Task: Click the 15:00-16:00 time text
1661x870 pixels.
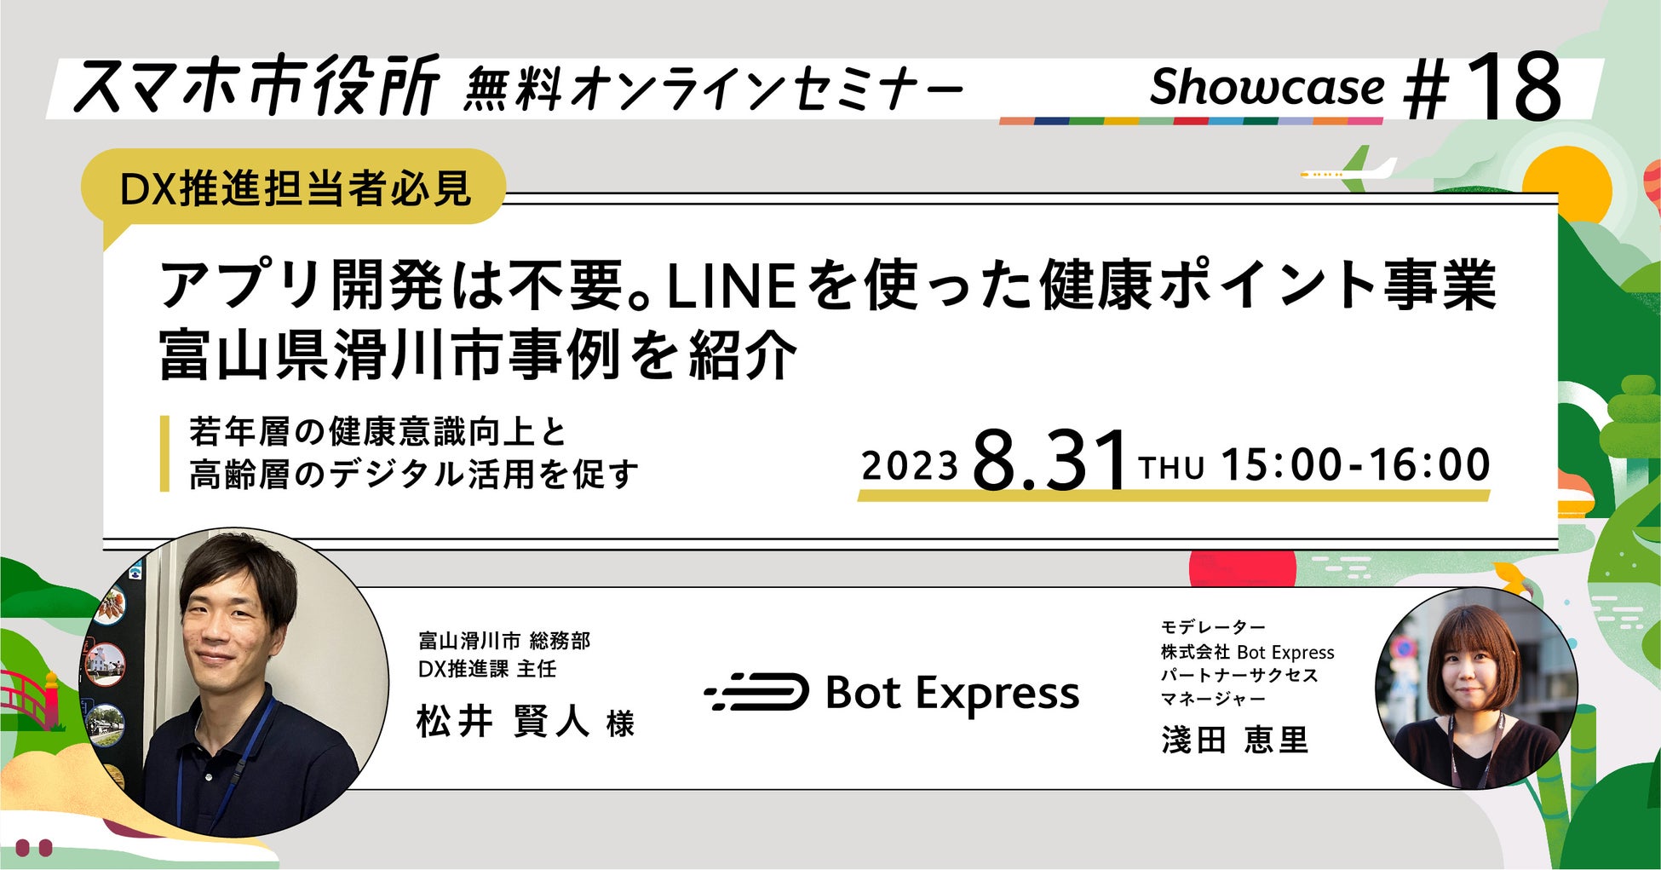Action: tap(1355, 465)
